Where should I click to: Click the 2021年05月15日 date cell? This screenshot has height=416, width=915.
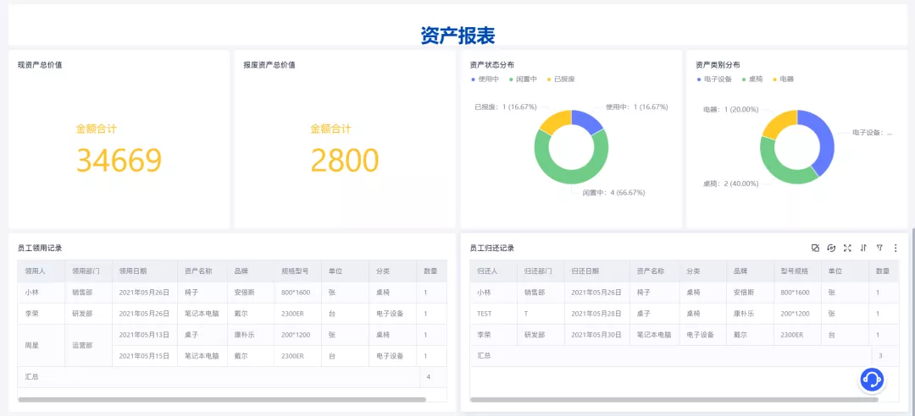coord(144,356)
